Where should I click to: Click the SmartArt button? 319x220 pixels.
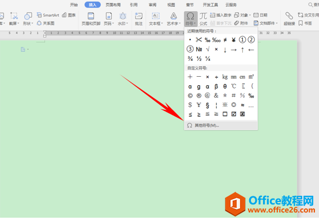pos(48,15)
